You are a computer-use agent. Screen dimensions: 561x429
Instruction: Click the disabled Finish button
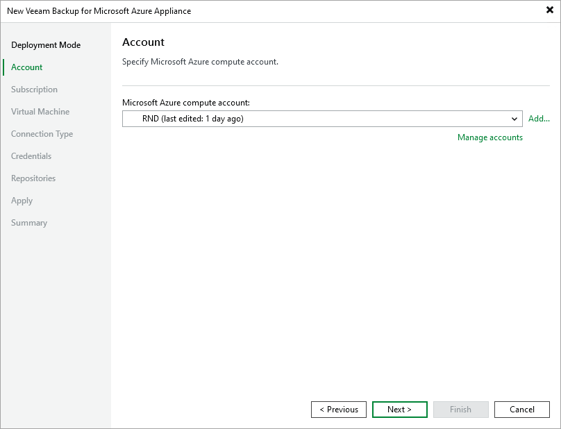point(461,410)
